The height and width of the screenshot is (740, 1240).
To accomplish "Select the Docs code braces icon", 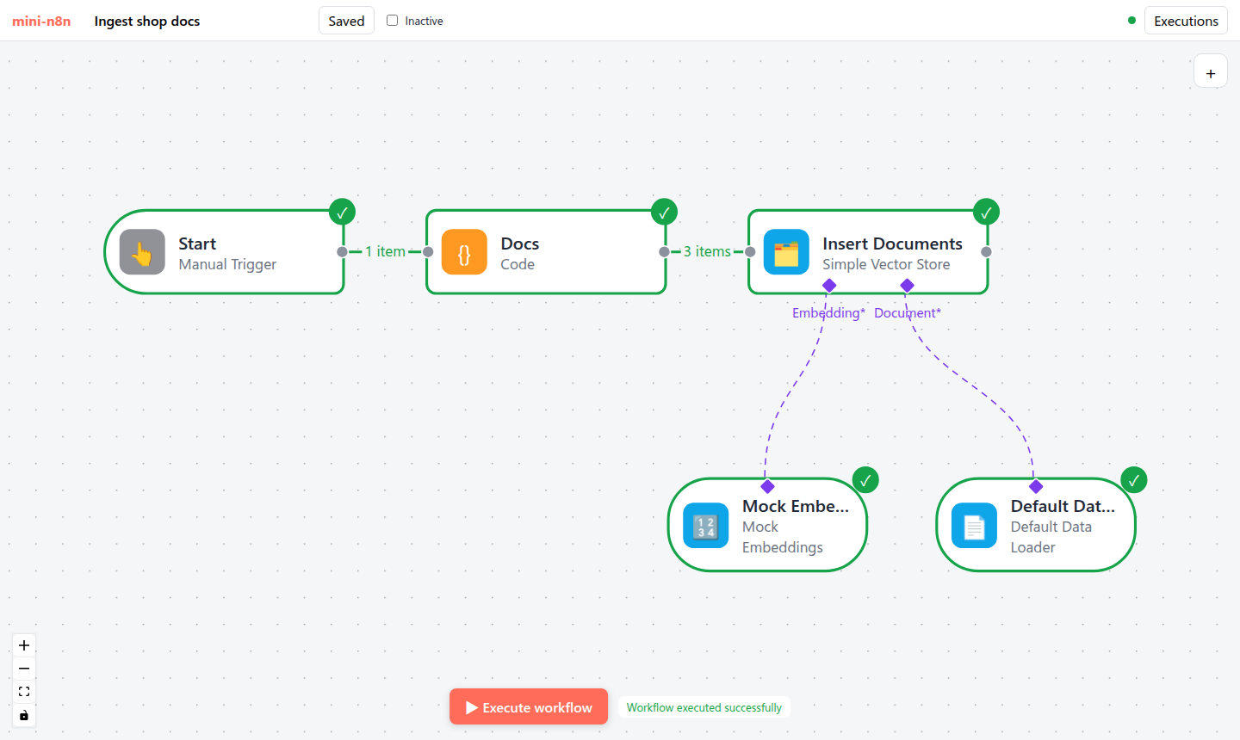I will (x=464, y=252).
